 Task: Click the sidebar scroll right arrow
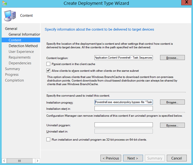(37, 161)
